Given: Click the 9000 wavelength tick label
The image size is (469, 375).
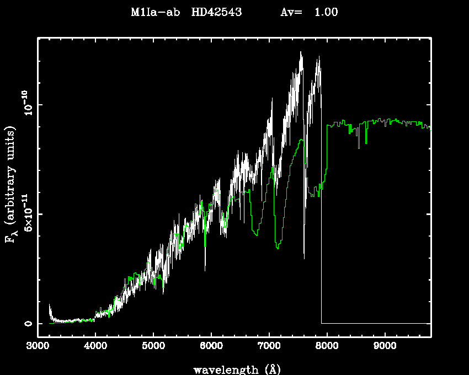Looking at the screenshot, I should coord(385,346).
